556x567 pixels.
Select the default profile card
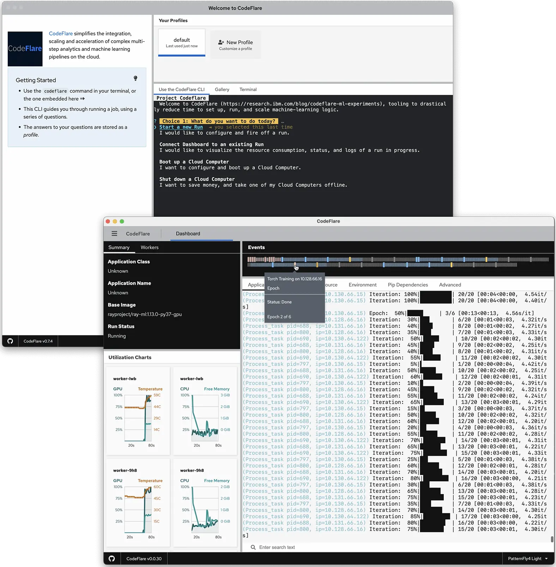(x=182, y=42)
